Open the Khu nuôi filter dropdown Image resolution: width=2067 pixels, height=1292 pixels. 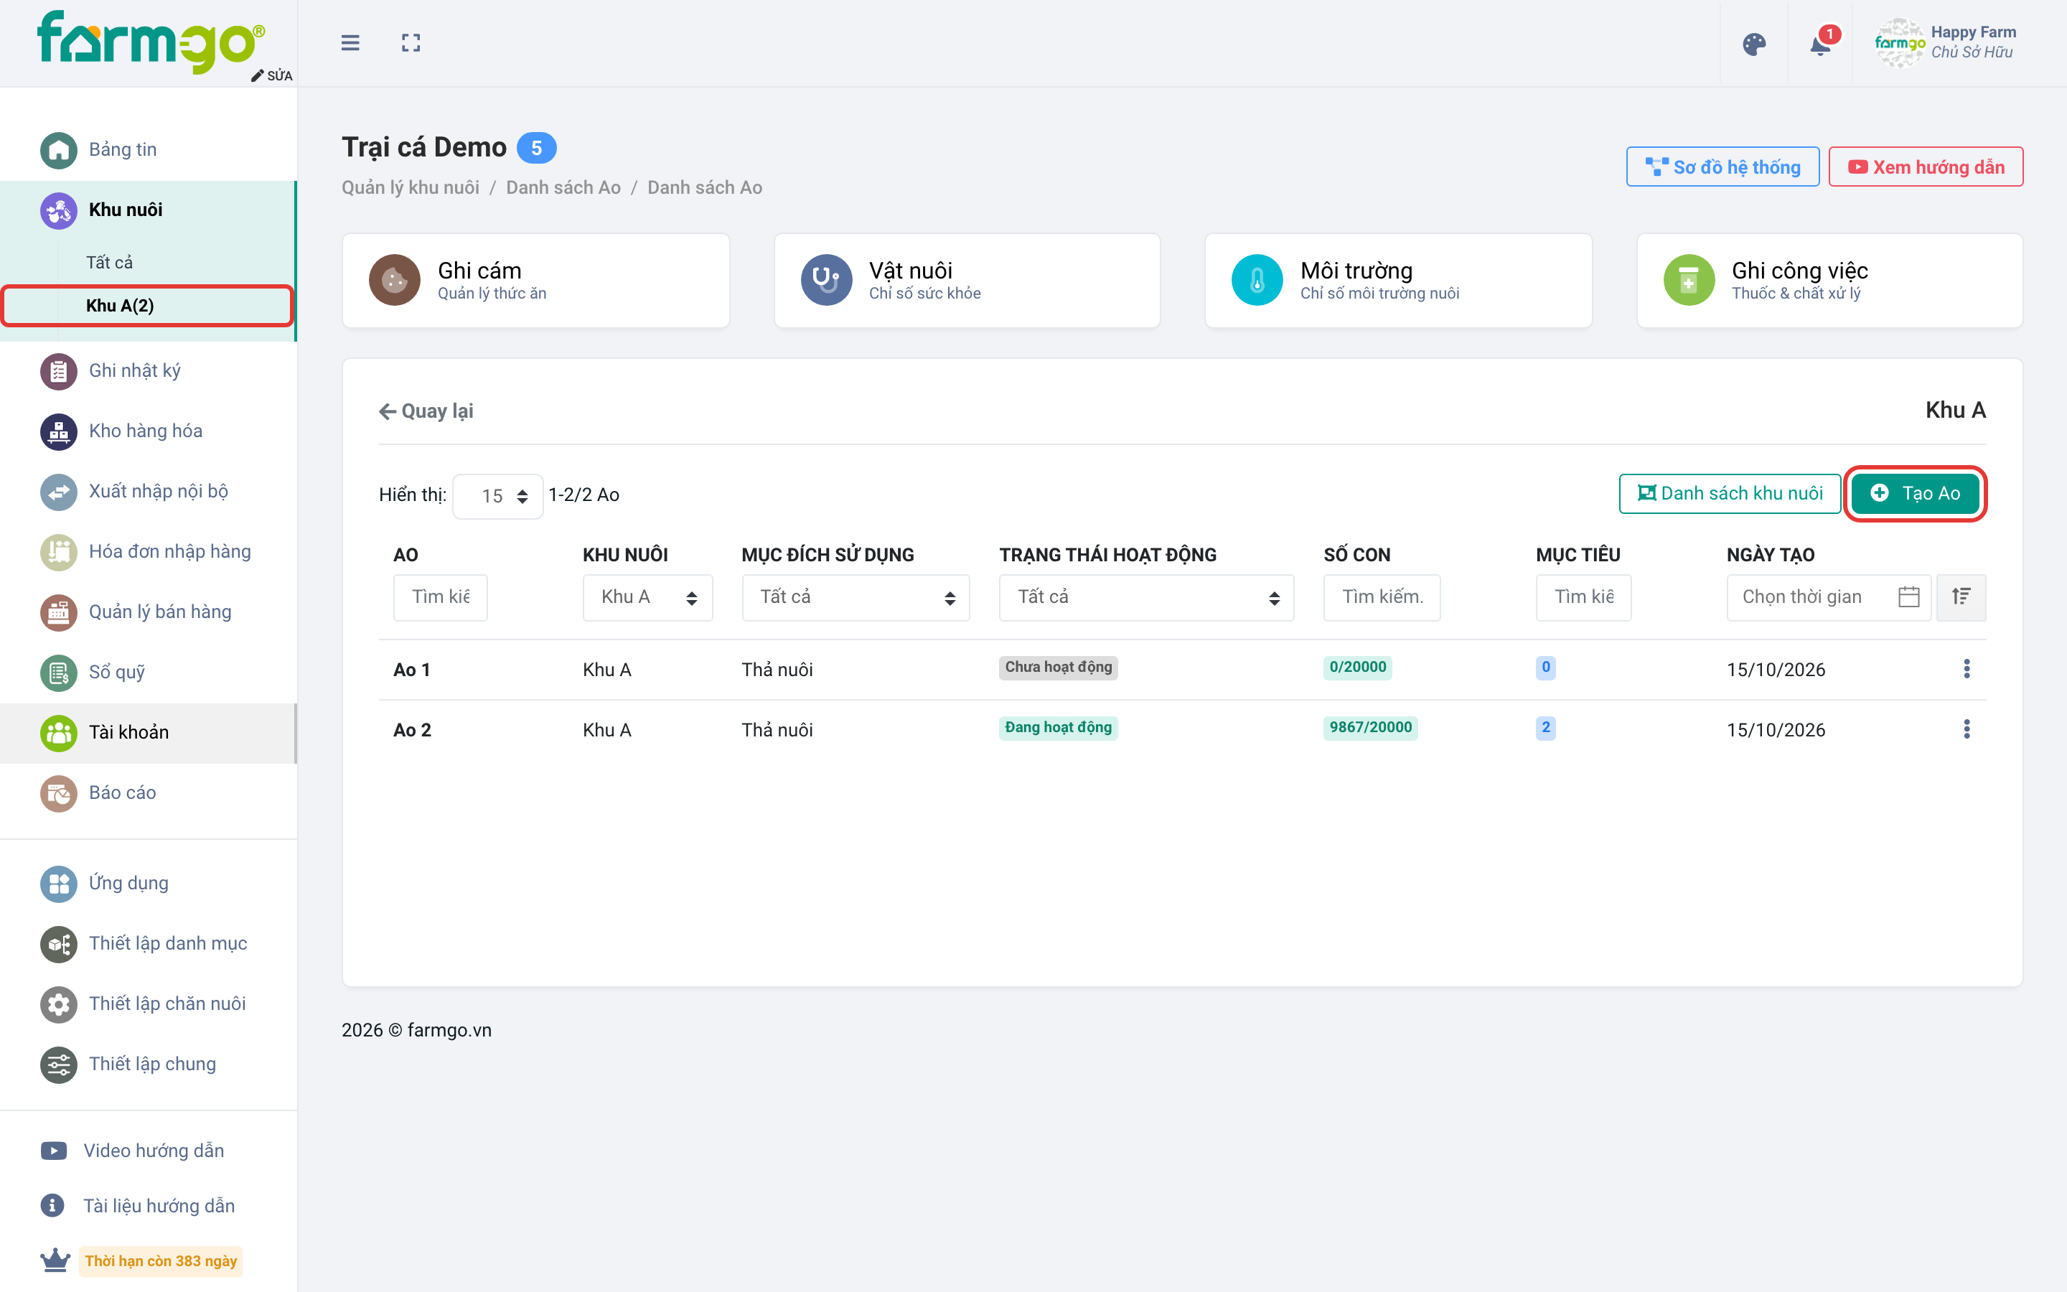[647, 597]
